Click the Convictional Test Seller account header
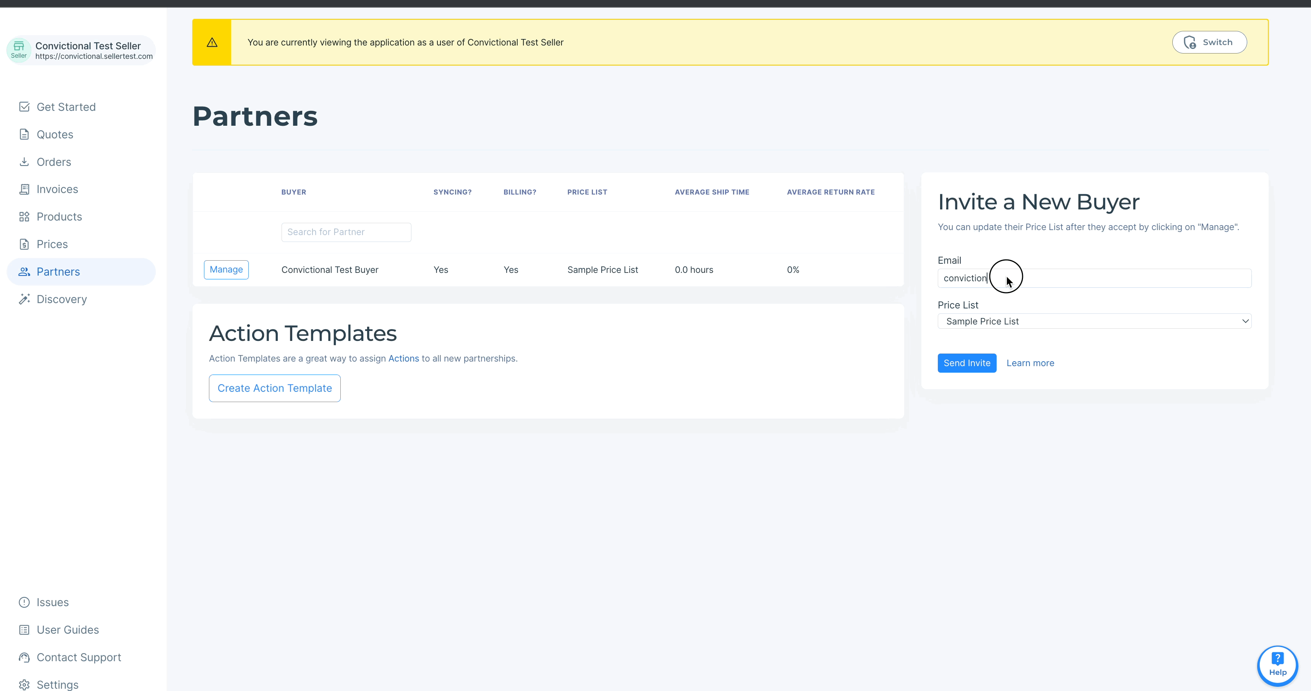 pos(81,50)
